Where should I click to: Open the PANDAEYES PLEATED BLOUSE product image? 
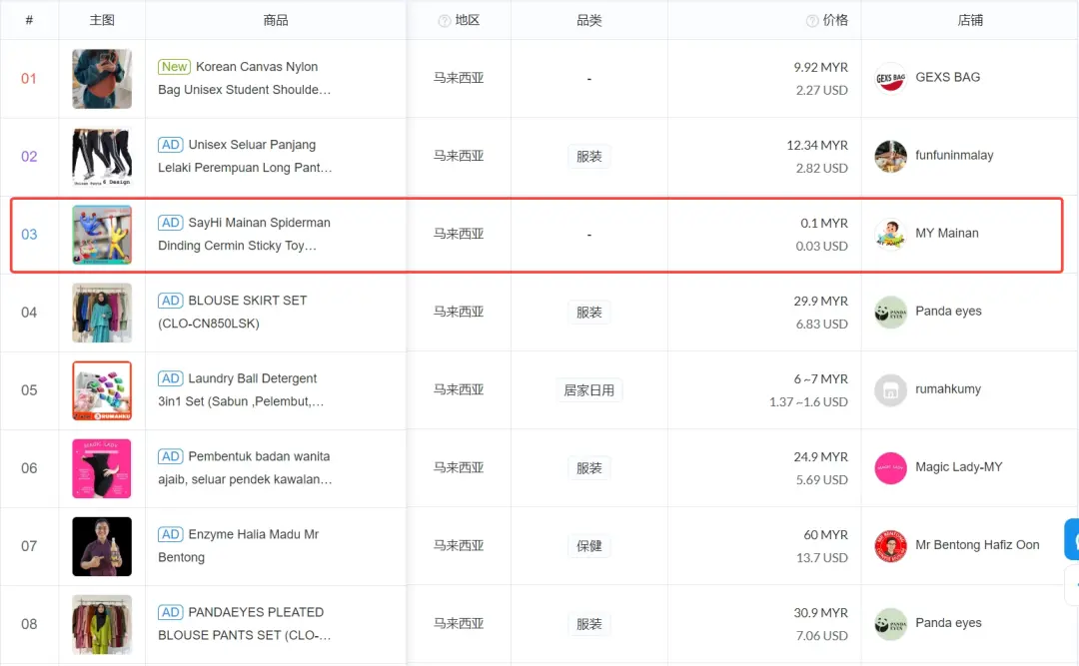coord(102,625)
